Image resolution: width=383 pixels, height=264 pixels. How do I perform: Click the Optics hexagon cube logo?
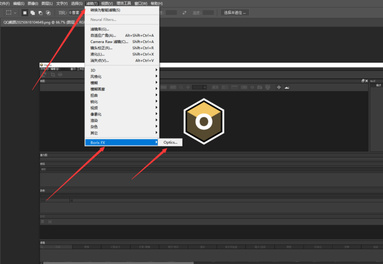pyautogui.click(x=203, y=121)
